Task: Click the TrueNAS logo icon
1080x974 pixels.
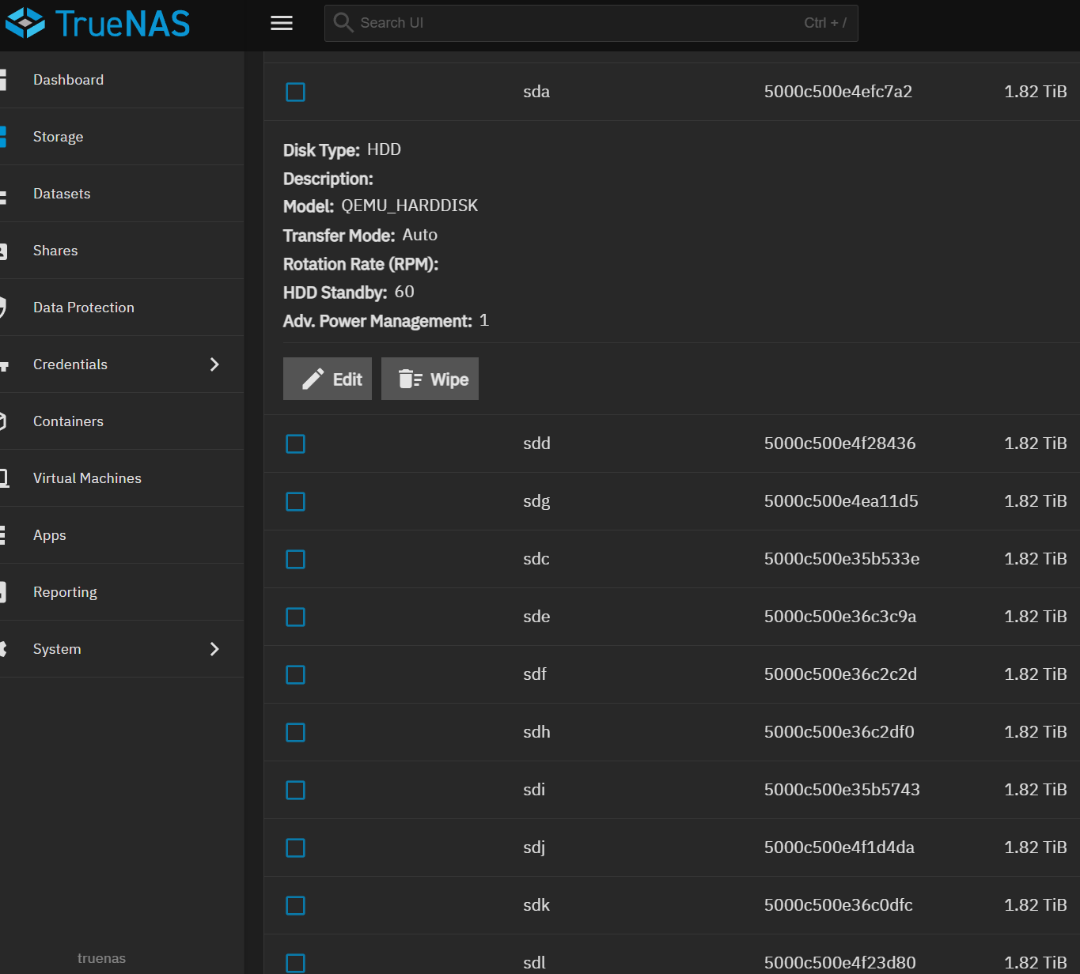Action: 25,23
